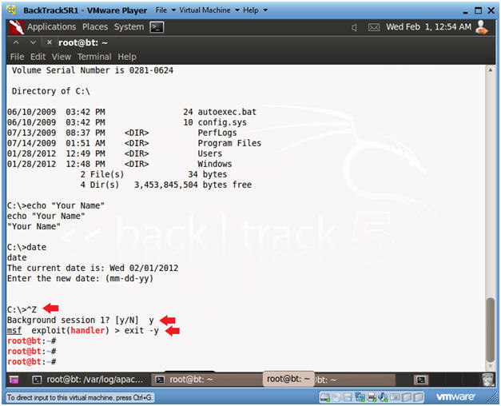Screen dimensions: 501x406
Task: Click the user session icon beside the clock
Action: coord(482,27)
